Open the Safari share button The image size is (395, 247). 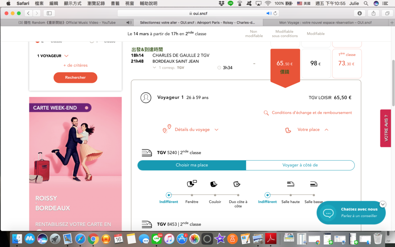coord(373,13)
